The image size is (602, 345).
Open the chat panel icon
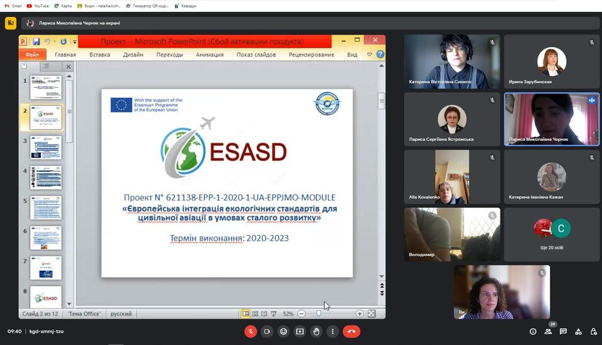pos(563,331)
